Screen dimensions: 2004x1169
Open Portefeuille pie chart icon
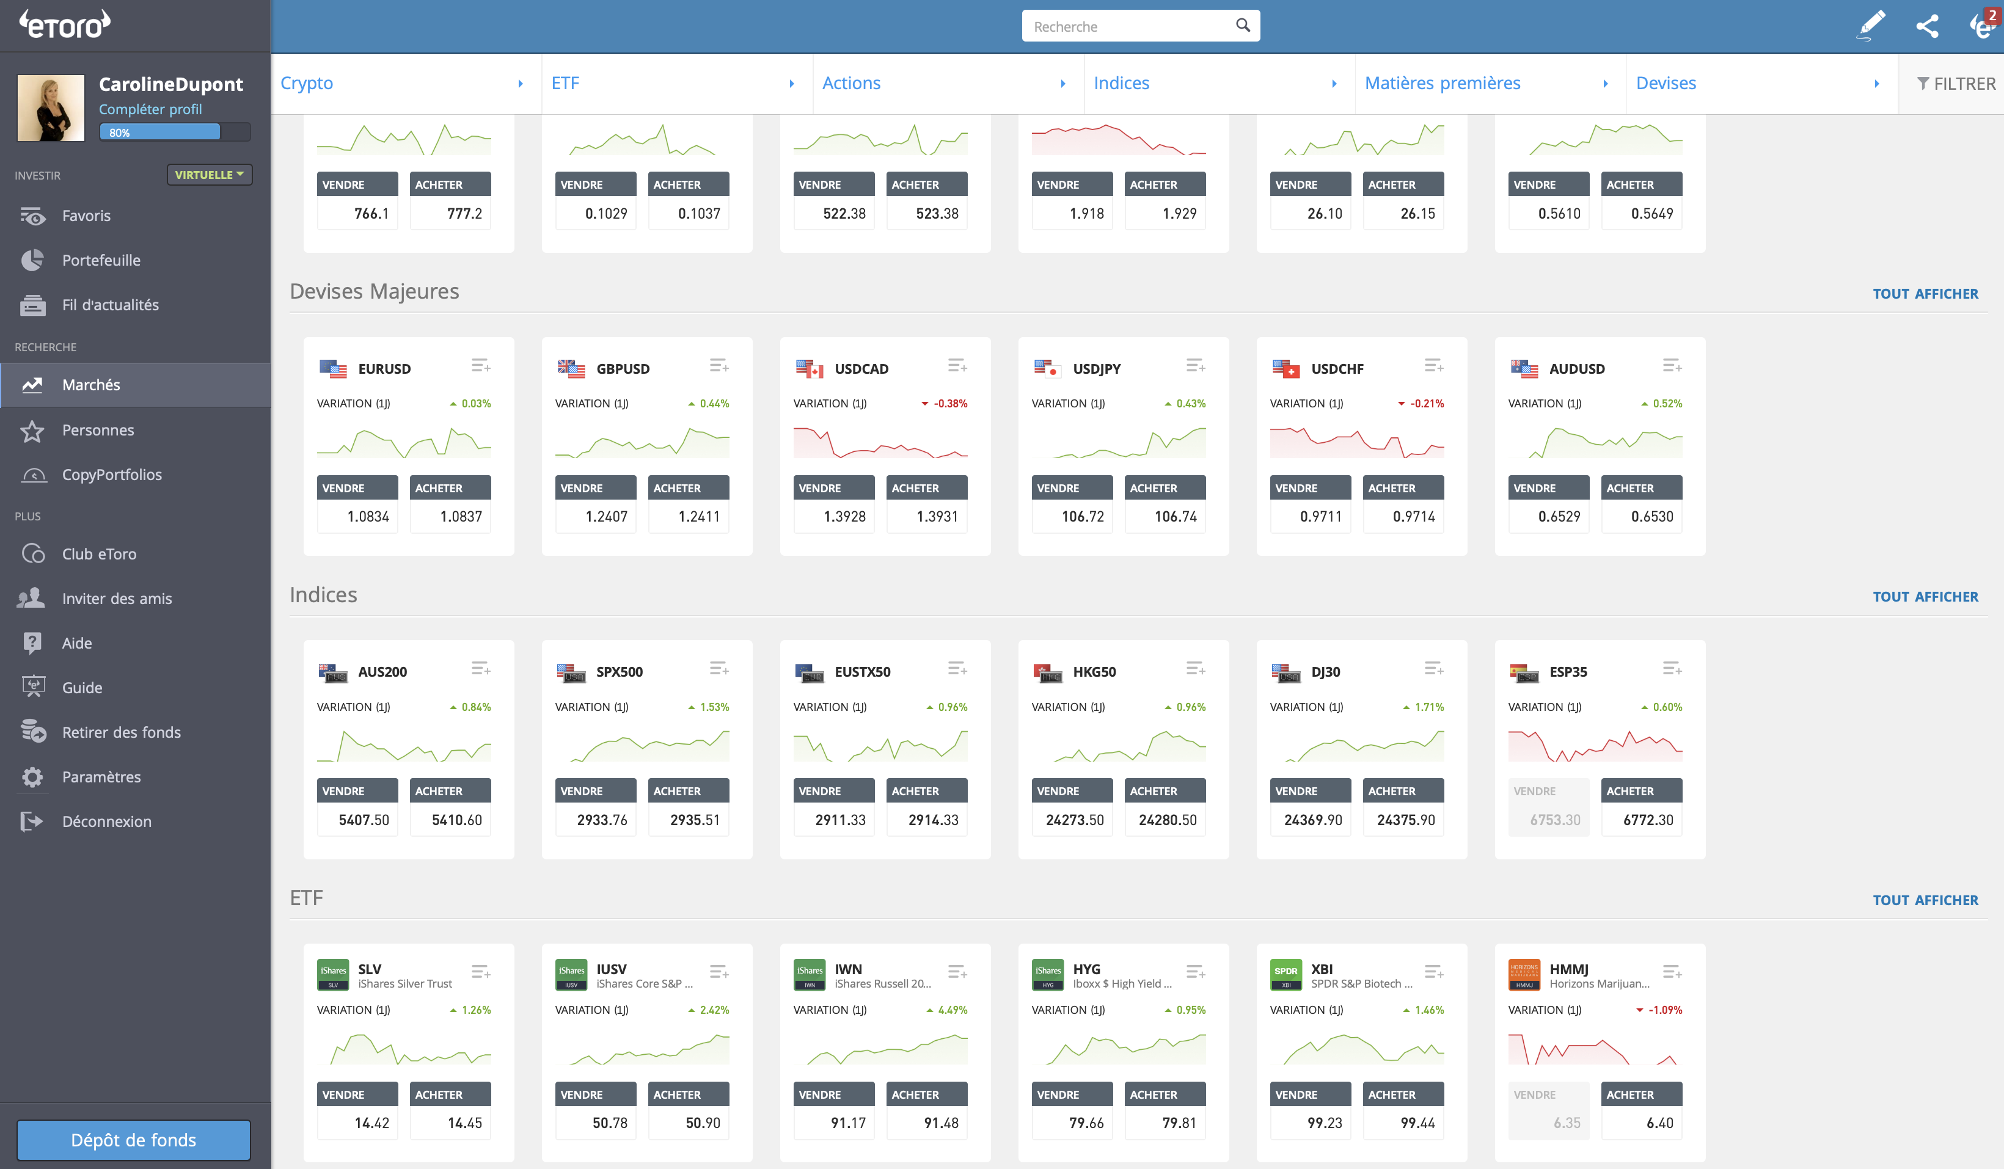click(32, 260)
